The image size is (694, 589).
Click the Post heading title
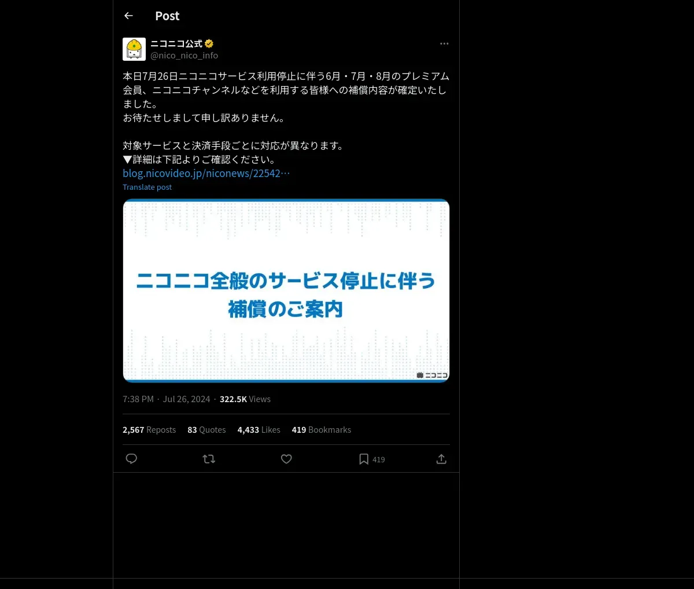167,16
